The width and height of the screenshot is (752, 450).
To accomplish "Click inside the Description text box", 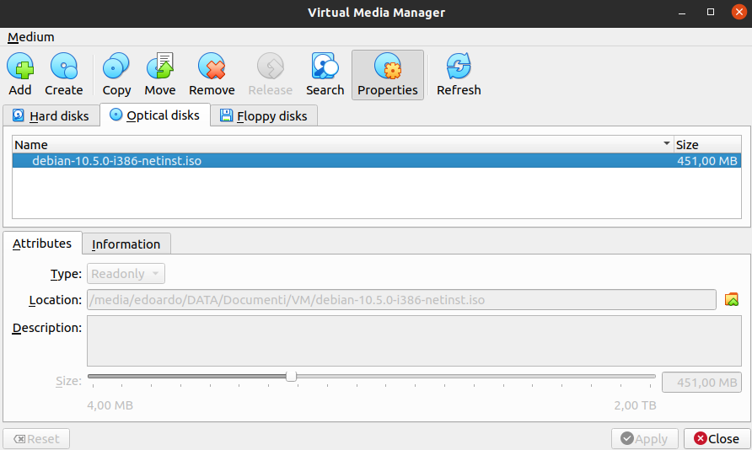I will (x=414, y=340).
